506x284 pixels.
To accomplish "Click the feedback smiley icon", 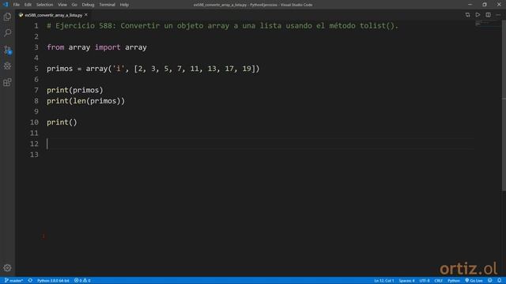I will (490, 281).
